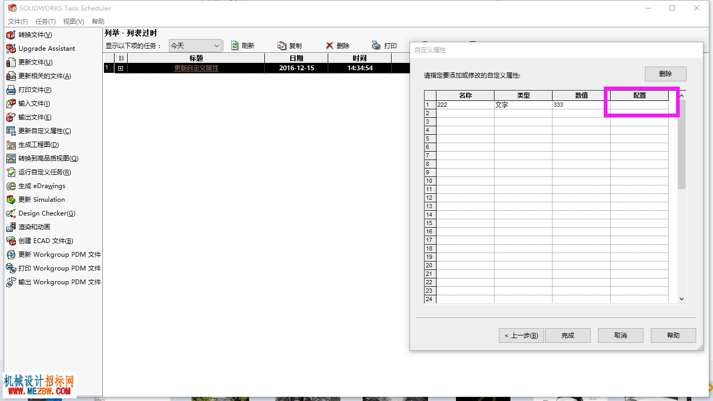Click the 222 name cell
The height and width of the screenshot is (401, 713).
tap(465, 105)
